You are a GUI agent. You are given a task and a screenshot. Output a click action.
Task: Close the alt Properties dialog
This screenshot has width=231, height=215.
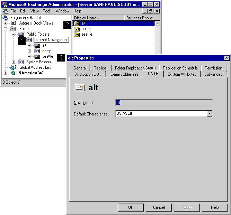pos(226,58)
